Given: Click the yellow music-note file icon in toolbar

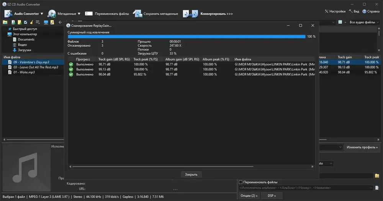Looking at the screenshot, I should click(52, 22).
